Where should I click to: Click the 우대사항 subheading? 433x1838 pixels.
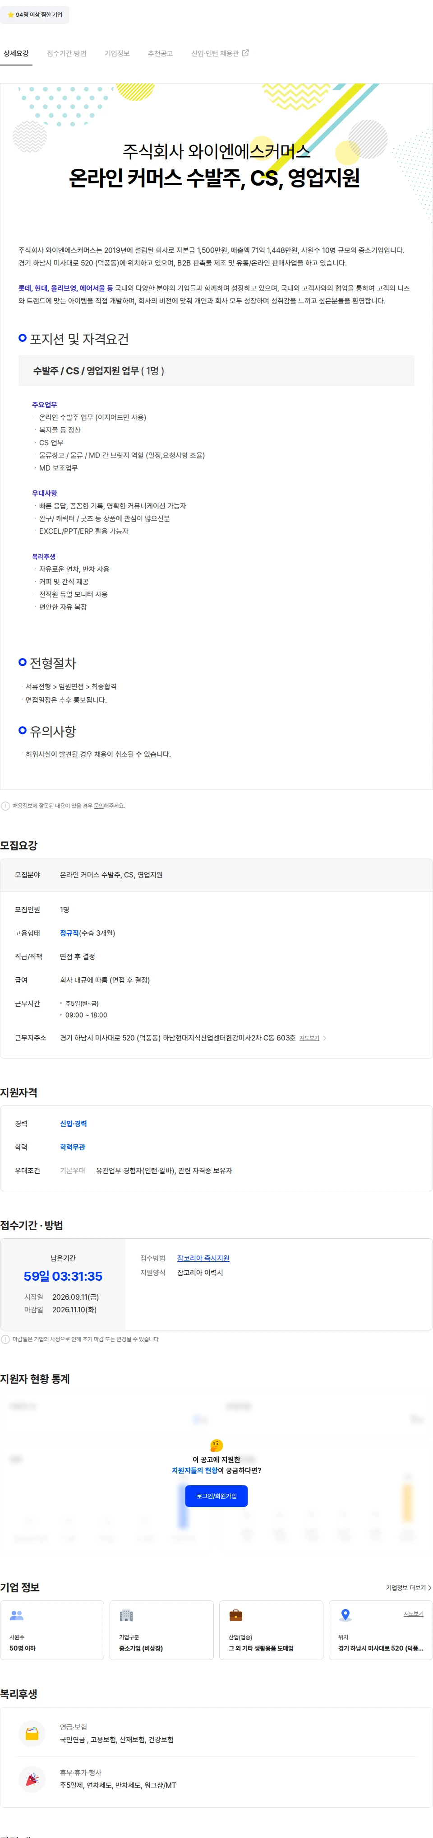44,493
